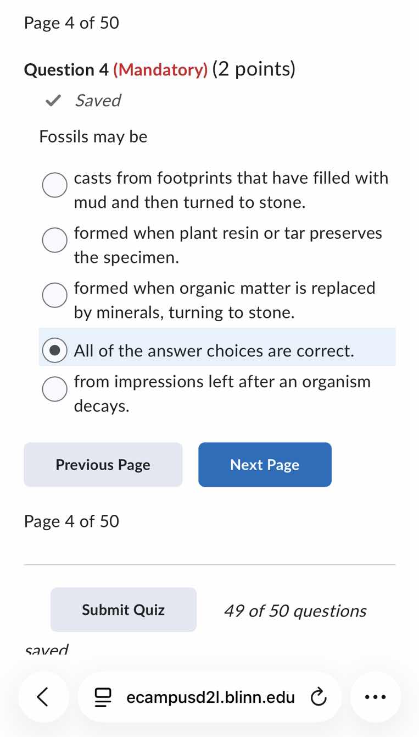
Task: Tap the back arrow in the browser bar
Action: (43, 697)
